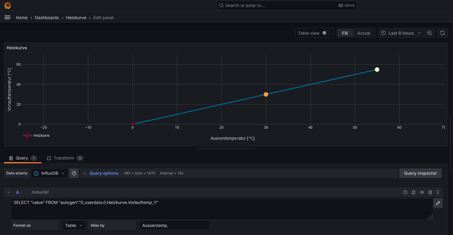Hide query A response with eye icon

[x=422, y=192]
